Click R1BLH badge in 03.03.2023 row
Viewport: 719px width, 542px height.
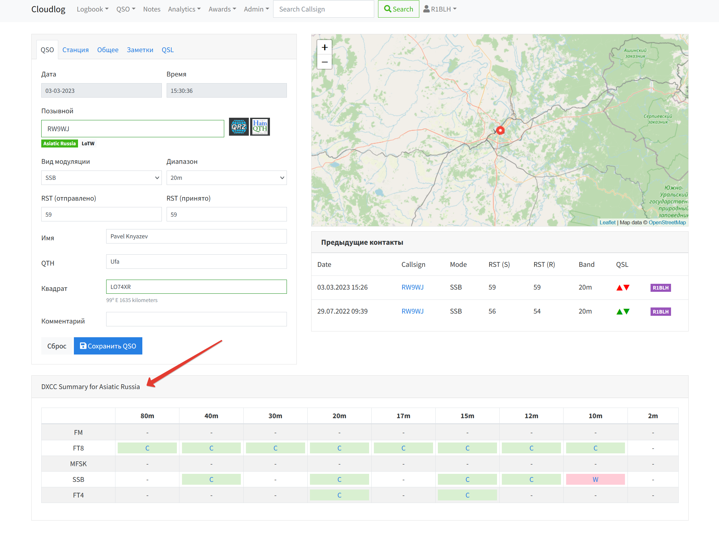pos(660,288)
